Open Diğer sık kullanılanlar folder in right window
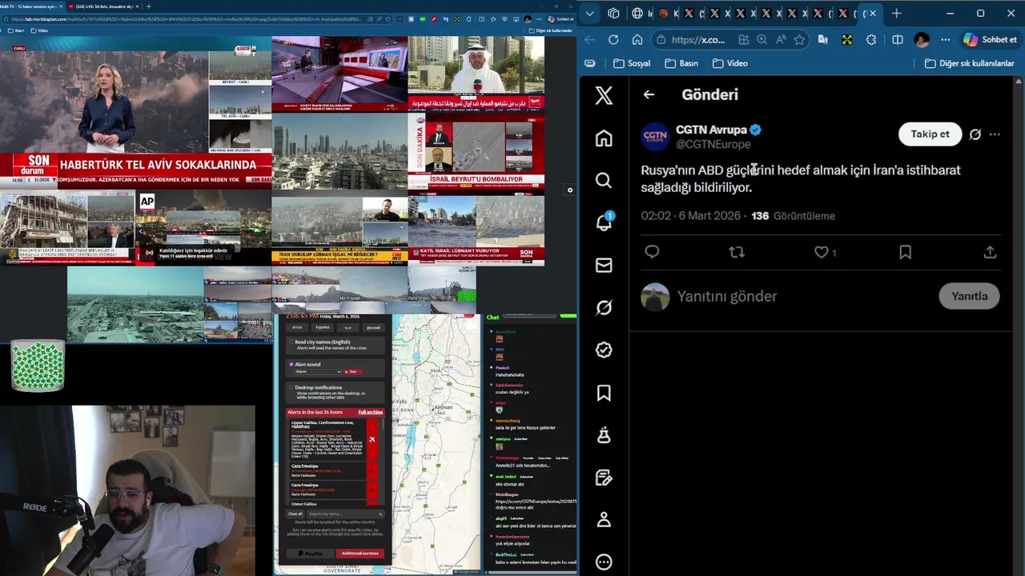The width and height of the screenshot is (1025, 576). point(969,63)
